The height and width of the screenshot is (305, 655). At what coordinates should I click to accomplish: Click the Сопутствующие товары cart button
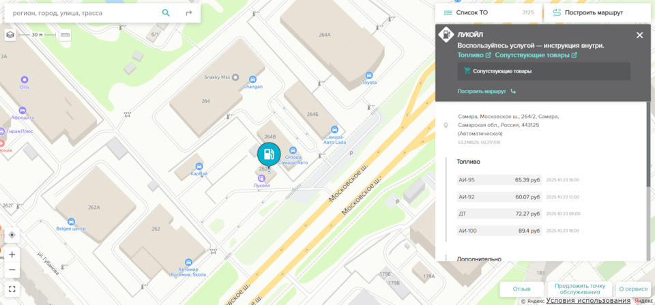pyautogui.click(x=544, y=71)
